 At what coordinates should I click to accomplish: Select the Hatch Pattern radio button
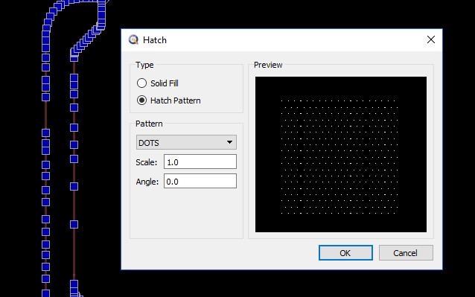141,100
